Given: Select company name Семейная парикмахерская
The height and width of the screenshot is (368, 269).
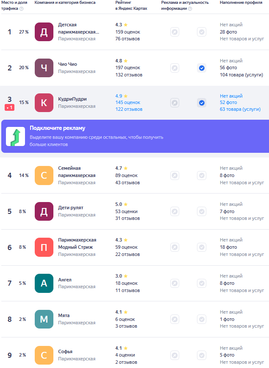Looking at the screenshot, I should 77,172.
